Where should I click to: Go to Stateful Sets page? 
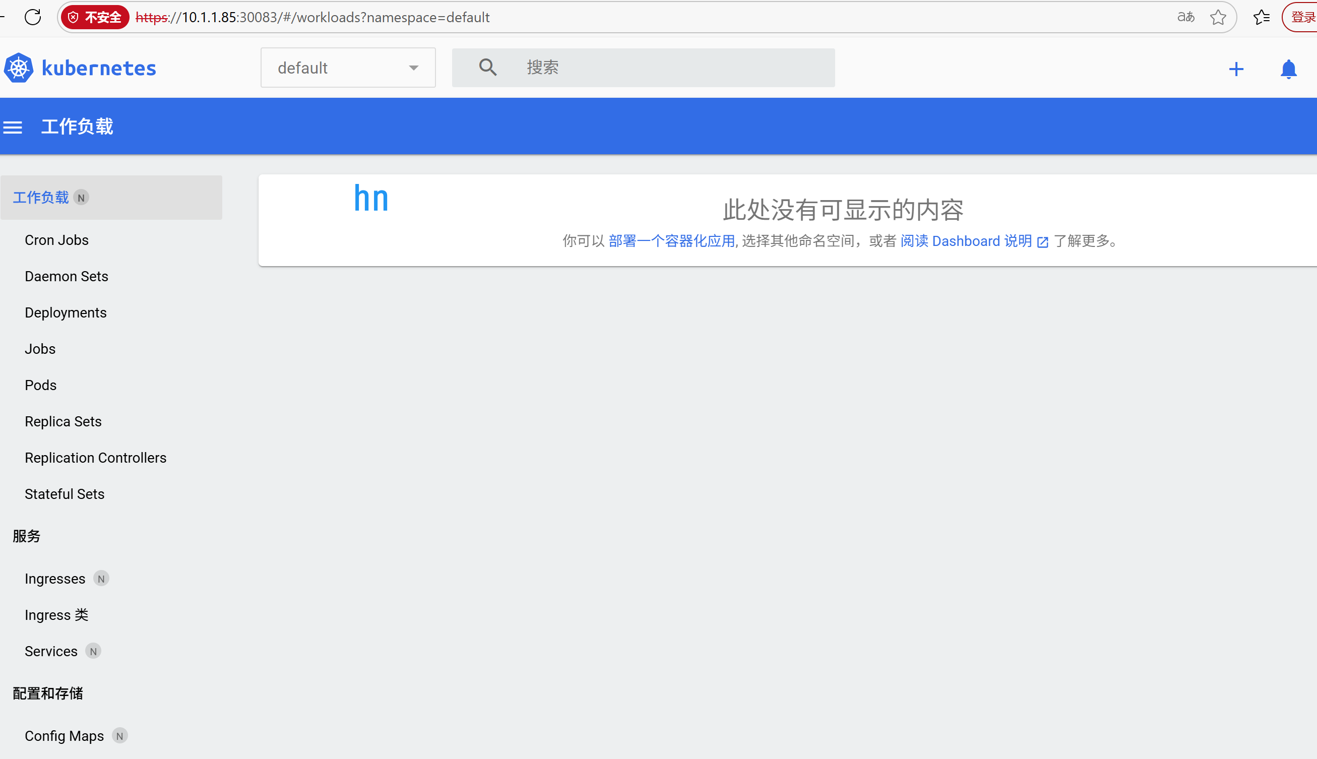pyautogui.click(x=65, y=494)
